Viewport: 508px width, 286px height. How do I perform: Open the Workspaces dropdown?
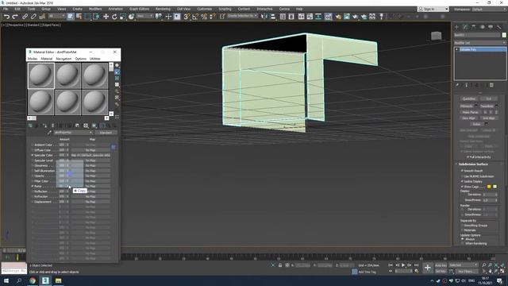489,9
